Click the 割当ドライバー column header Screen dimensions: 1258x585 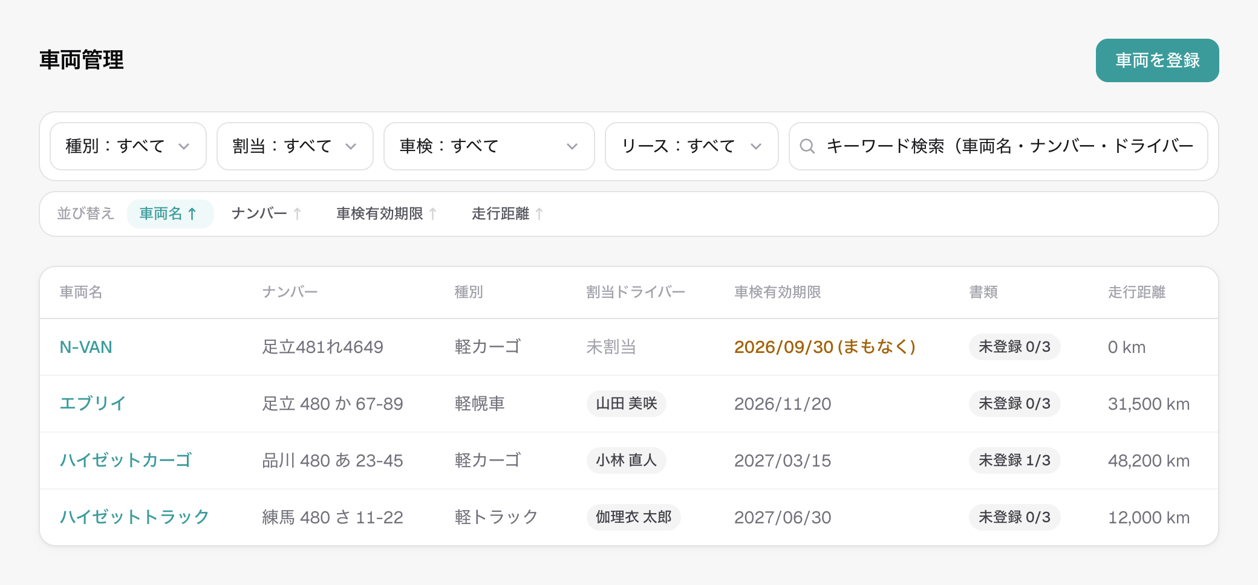pyautogui.click(x=636, y=292)
